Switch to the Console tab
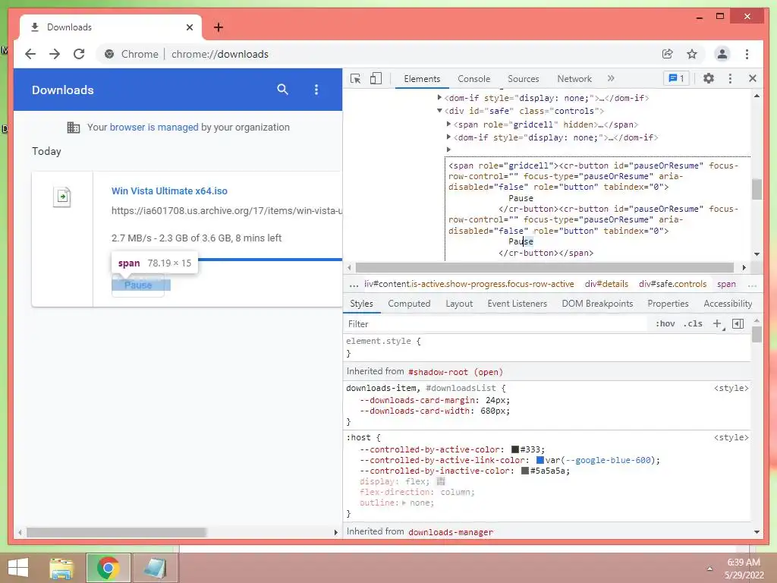Viewport: 777px width, 583px height. 473,79
